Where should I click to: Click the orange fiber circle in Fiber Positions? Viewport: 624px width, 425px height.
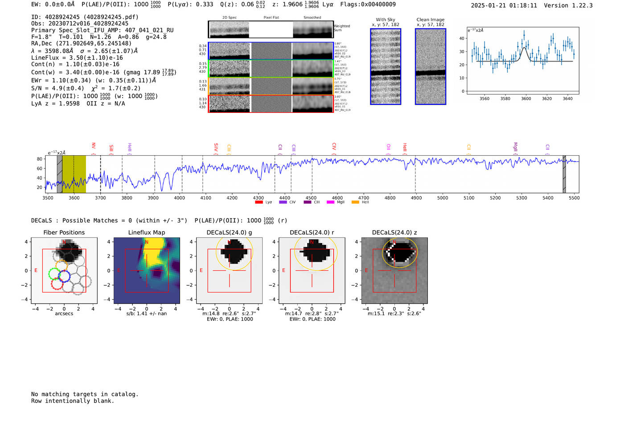[61, 266]
